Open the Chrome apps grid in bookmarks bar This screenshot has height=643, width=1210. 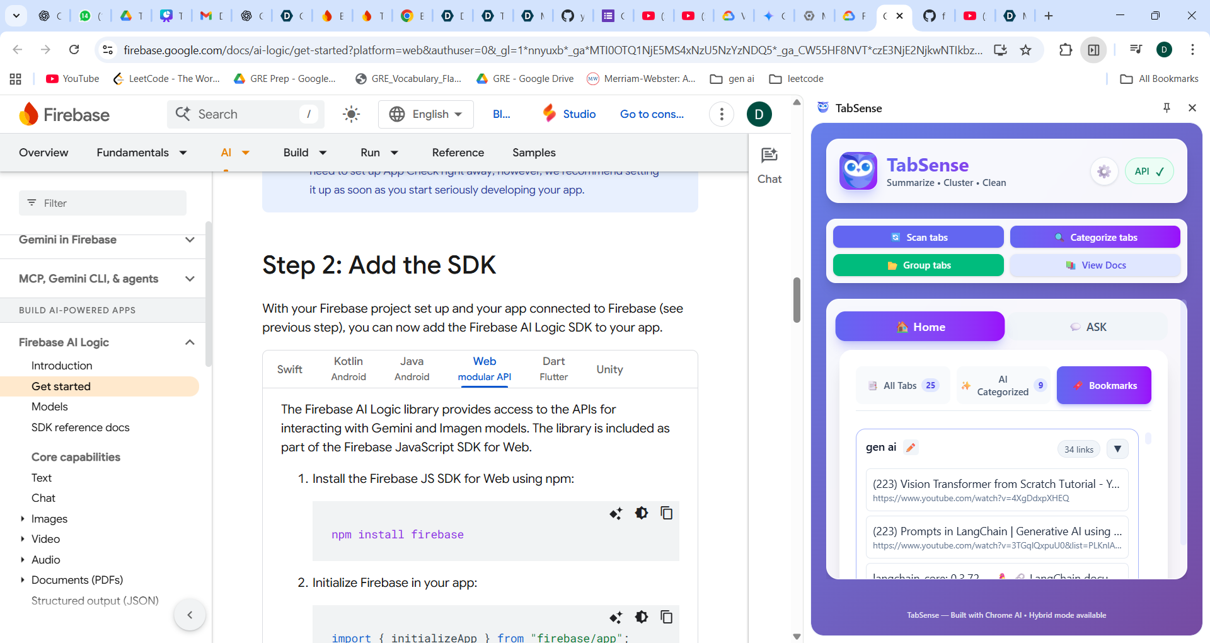click(x=16, y=79)
